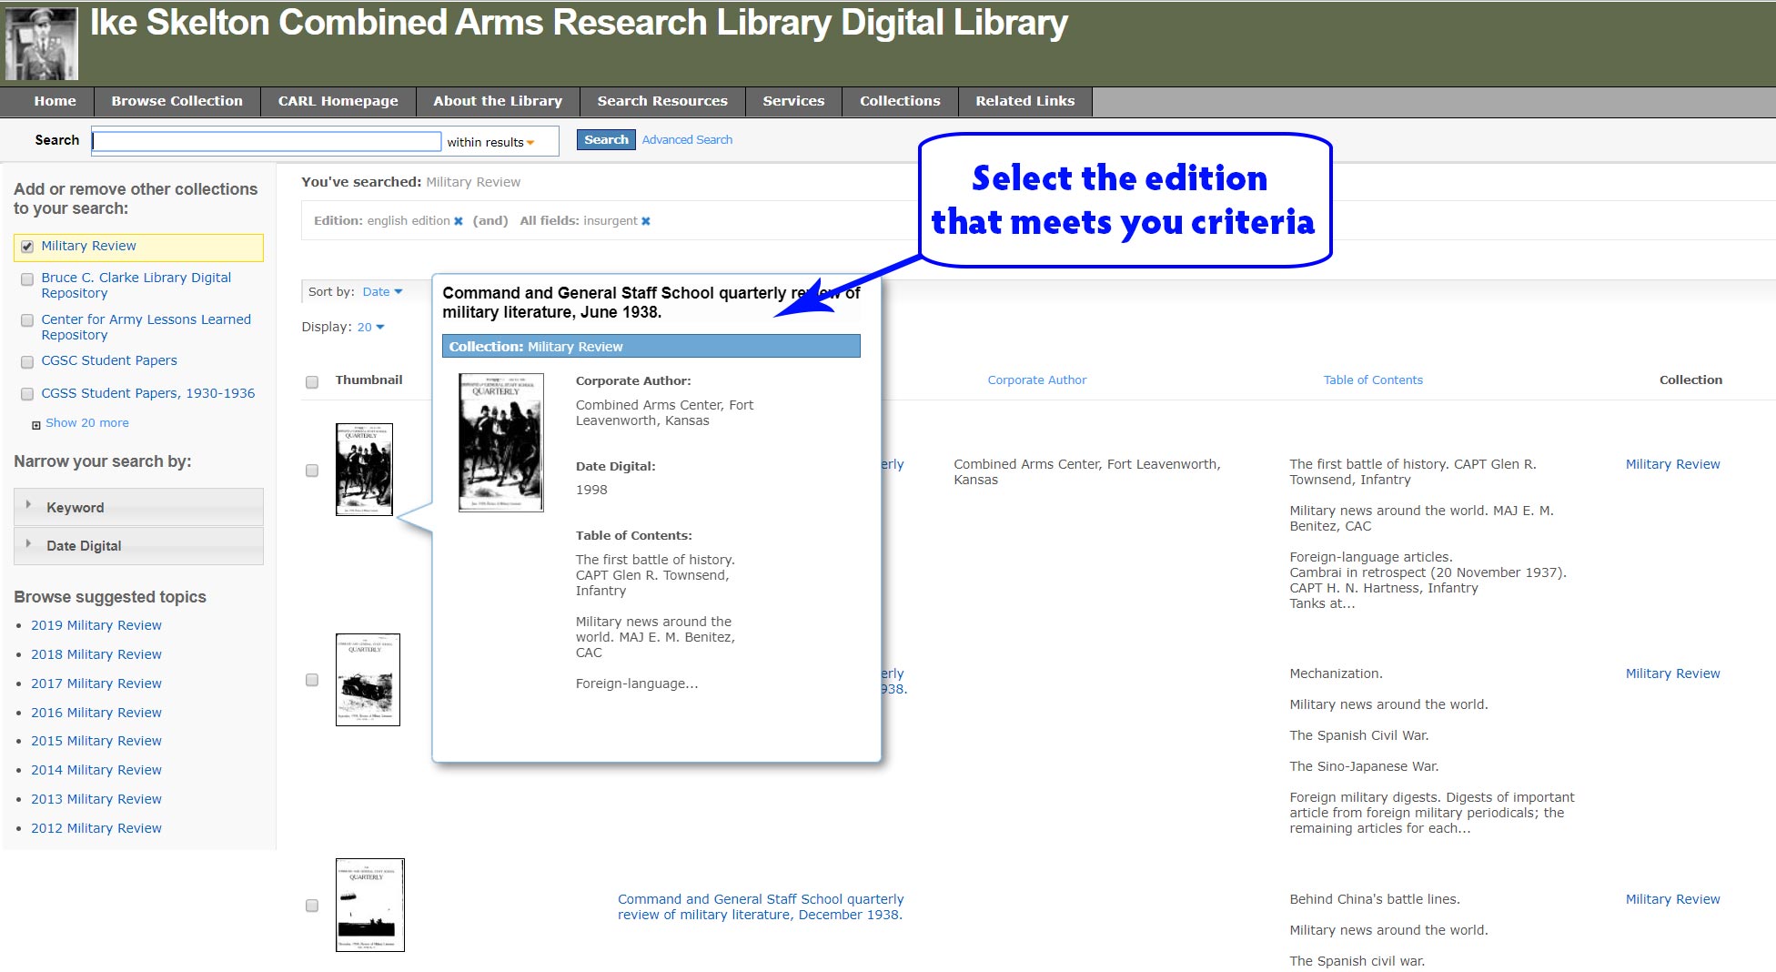Viewport: 1776px width, 972px height.
Task: Enable CGSC Student Papers collection
Action: (27, 362)
